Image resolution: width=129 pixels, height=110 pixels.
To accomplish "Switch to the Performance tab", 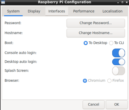I will (84, 11).
